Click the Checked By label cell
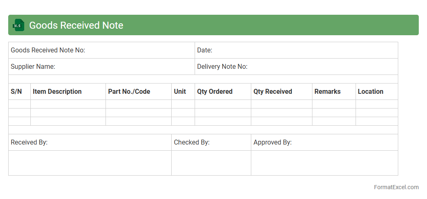This screenshot has width=427, height=199. tap(211, 142)
